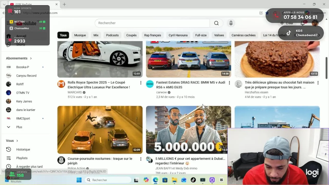Open options menu for Rolls Royce Spectre video
The height and width of the screenshot is (185, 329).
pyautogui.click(x=141, y=83)
